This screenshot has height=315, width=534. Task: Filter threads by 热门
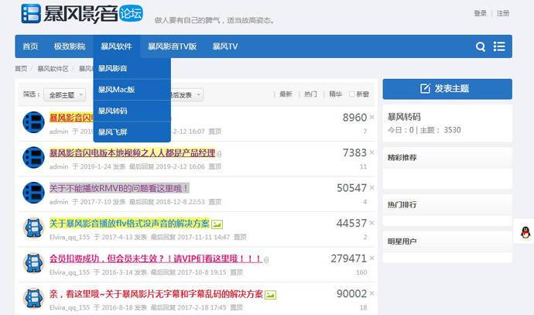click(x=310, y=94)
